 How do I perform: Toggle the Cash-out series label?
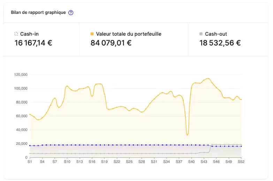point(216,34)
